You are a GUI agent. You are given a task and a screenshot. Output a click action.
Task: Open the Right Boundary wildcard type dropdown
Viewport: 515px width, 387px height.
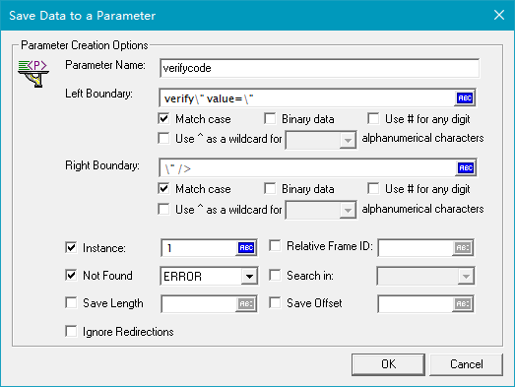[348, 211]
